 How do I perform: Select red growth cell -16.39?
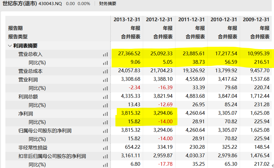pos(165,88)
